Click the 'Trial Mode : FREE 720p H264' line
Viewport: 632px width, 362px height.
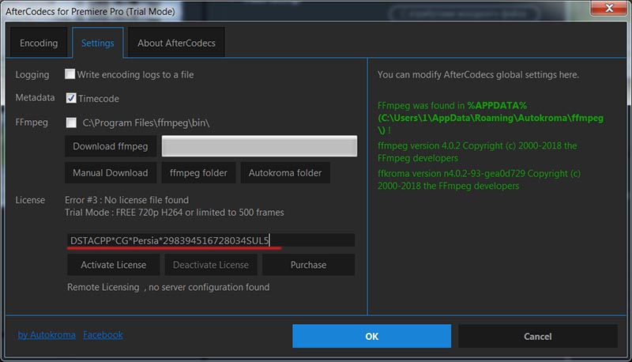(174, 213)
